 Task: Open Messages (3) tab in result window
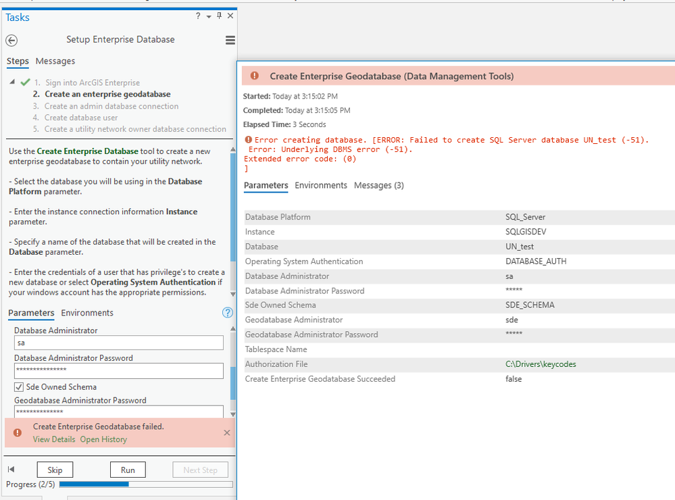click(x=379, y=185)
